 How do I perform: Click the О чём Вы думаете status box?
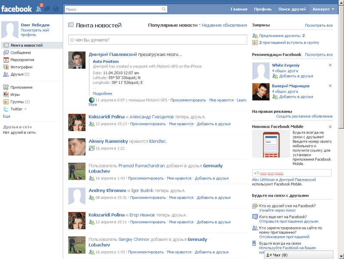pyautogui.click(x=157, y=40)
